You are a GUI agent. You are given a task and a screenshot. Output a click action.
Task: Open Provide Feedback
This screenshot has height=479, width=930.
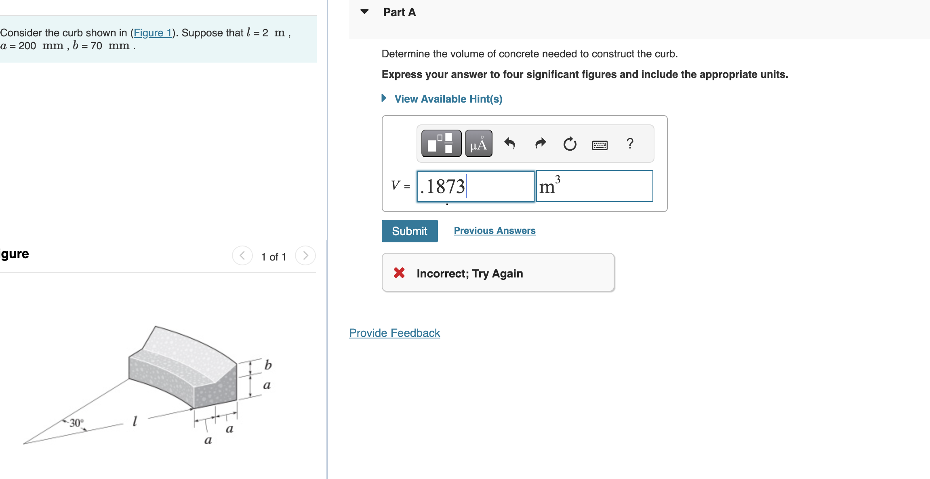(394, 333)
